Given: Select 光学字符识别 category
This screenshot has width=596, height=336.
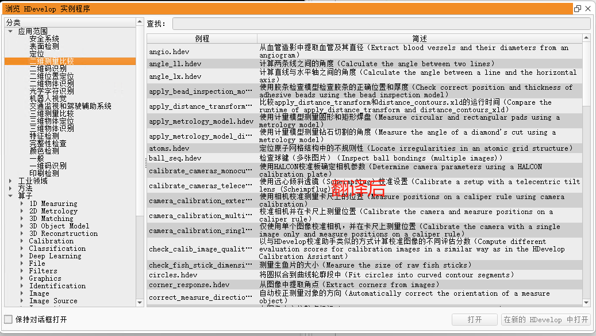Looking at the screenshot, I should [52, 91].
